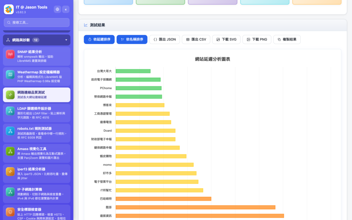This screenshot has height=220, width=352.
Task: Click the 勞保網路申報 latency bar
Action: [x=139, y=97]
